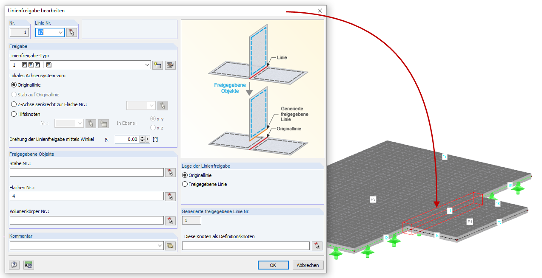Create new line release type
Viewport: 542px width, 278px height.
(x=157, y=65)
